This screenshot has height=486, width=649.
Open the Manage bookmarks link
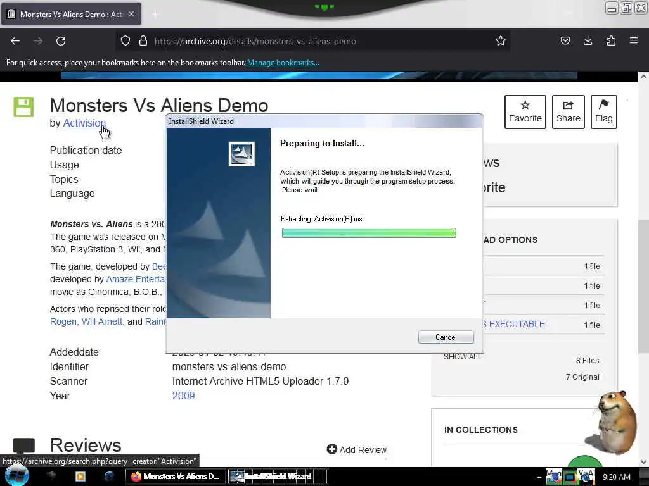[283, 63]
